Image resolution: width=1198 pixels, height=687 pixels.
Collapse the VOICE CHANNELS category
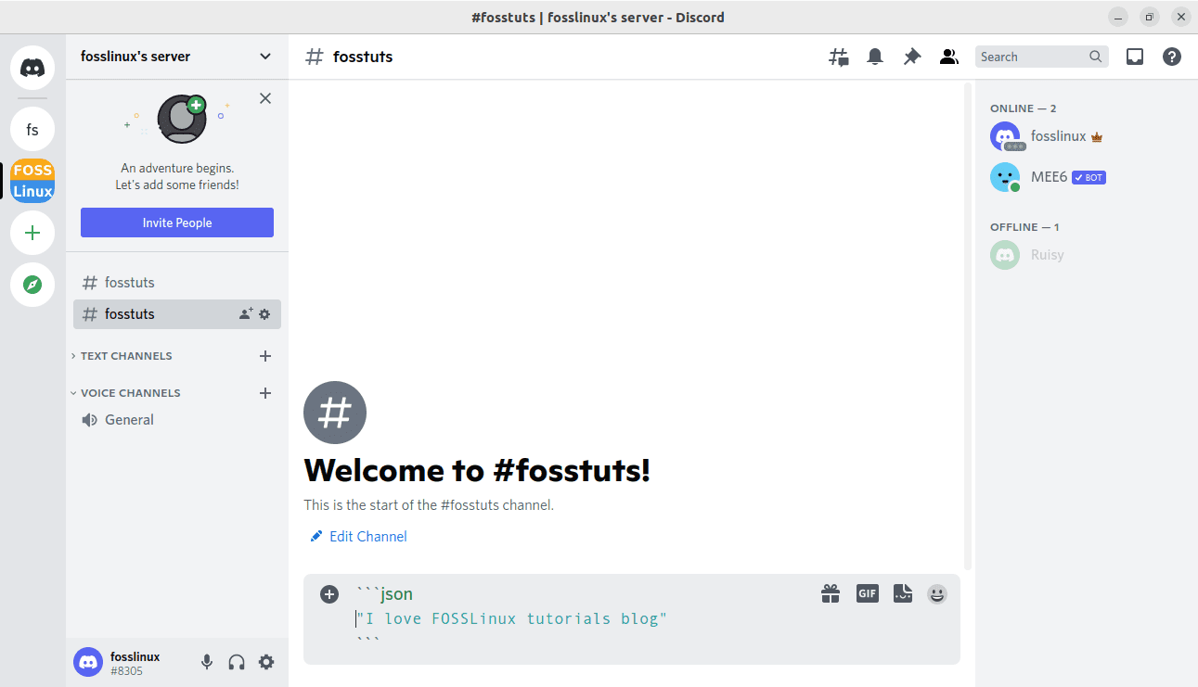pos(125,393)
